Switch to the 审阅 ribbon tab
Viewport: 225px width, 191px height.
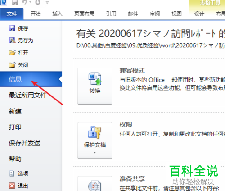coord(155,14)
